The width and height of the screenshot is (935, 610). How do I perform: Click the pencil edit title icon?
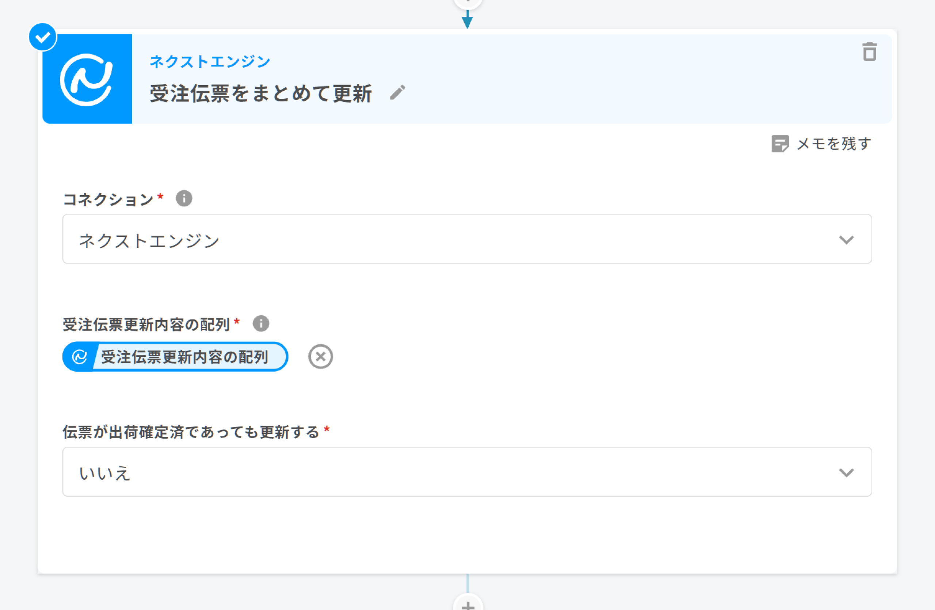pos(397,93)
